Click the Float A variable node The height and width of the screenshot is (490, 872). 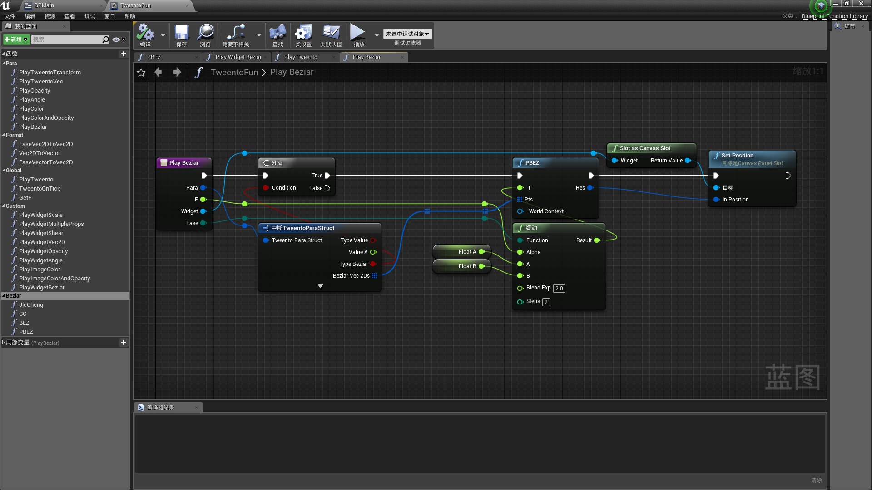coord(461,252)
